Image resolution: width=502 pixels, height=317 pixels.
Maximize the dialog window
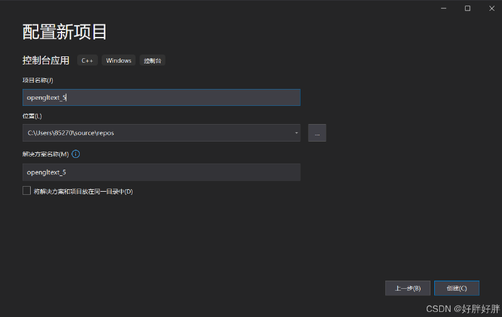[467, 8]
